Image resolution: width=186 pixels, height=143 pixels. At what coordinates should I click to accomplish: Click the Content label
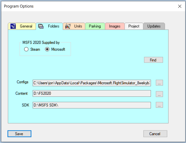tap(21, 93)
